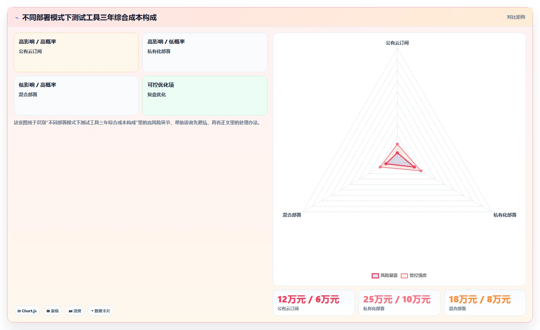Click the description sentence starting 这张图用于识别
The image size is (540, 330).
[138, 123]
